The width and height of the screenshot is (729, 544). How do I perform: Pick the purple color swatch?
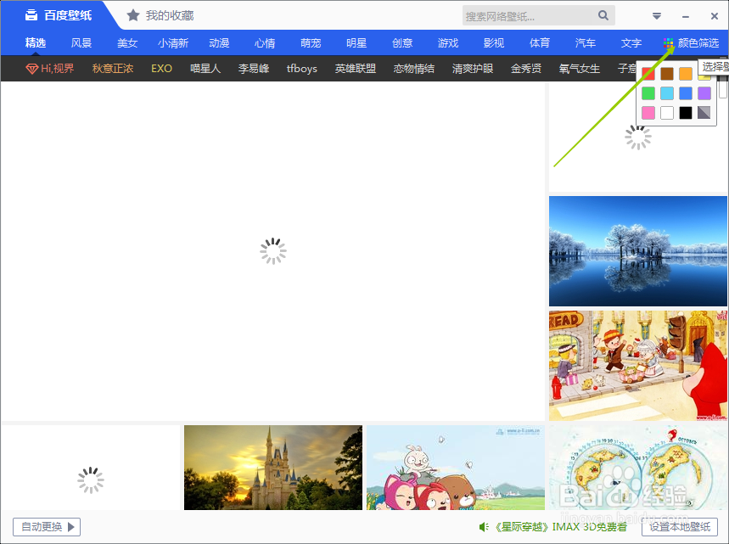click(704, 93)
